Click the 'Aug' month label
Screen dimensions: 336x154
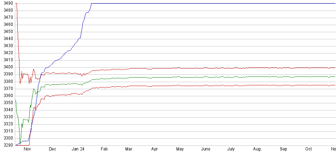coord(257,149)
